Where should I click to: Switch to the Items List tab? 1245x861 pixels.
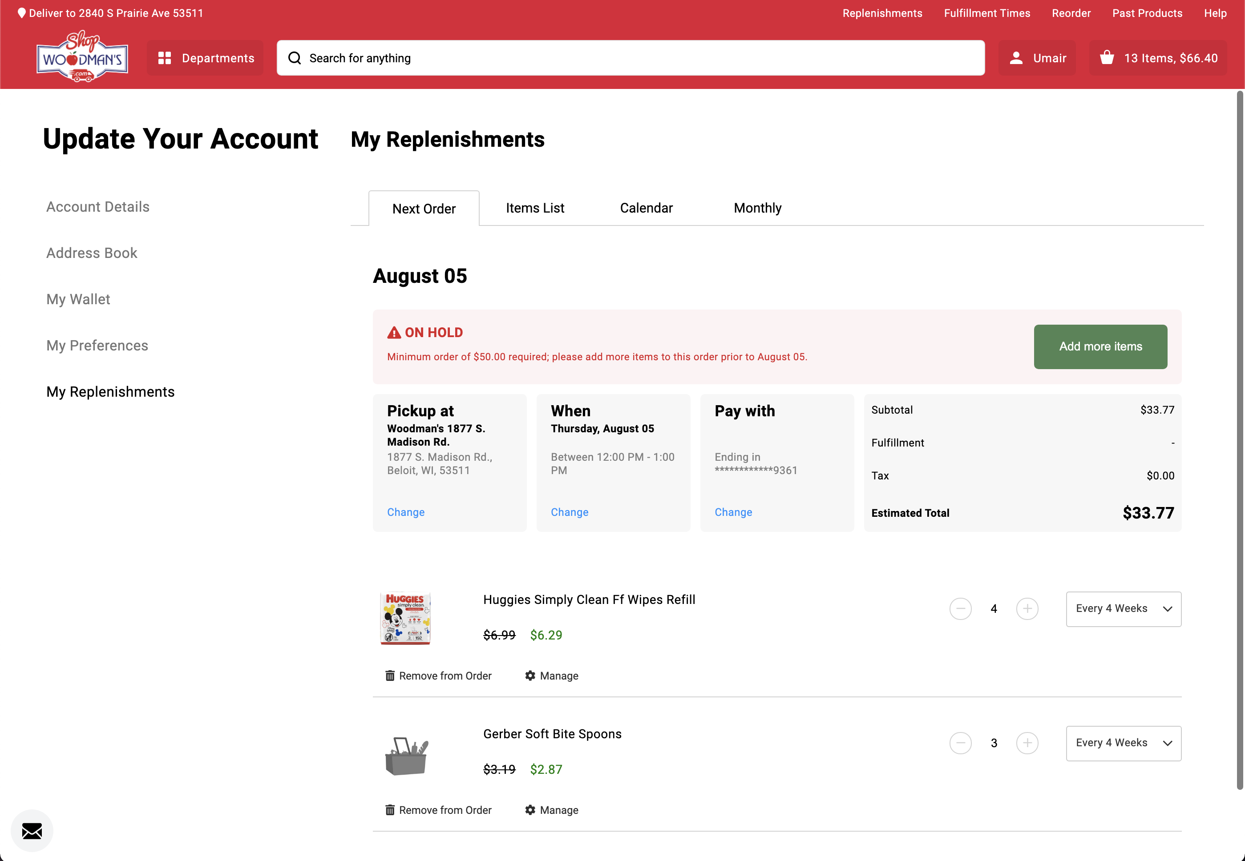535,208
